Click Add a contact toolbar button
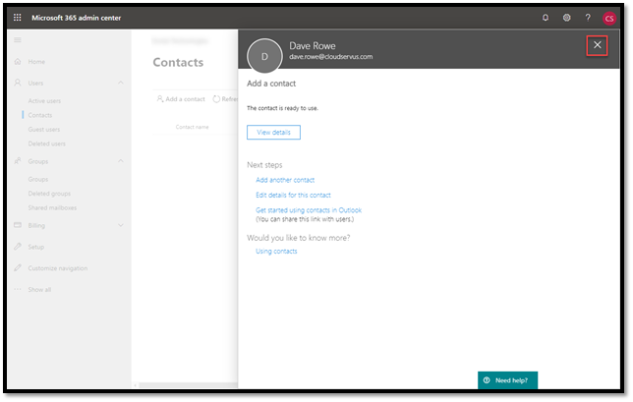Screen dimensions: 633x402 181,99
